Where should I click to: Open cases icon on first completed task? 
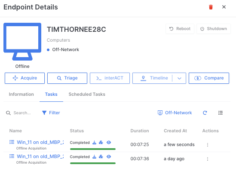(101, 142)
